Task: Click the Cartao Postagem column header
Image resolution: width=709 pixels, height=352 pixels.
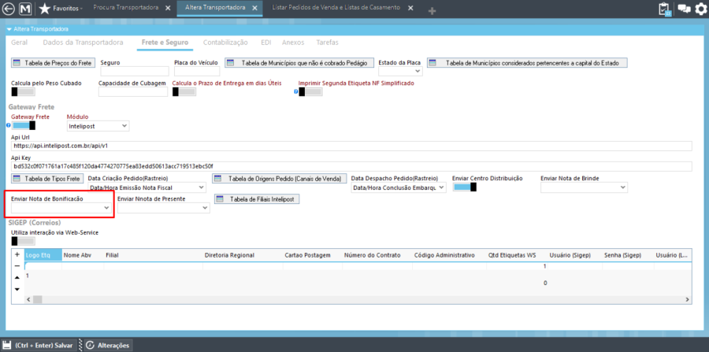Action: (313, 255)
